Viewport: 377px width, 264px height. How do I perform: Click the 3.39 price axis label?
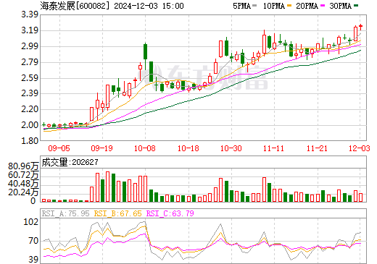(30, 14)
